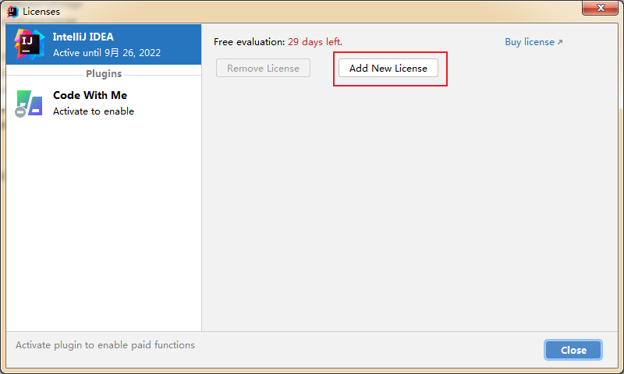Viewport: 624px width, 374px height.
Task: Click the 'Activate to enable' label under Code With Me
Action: (94, 111)
